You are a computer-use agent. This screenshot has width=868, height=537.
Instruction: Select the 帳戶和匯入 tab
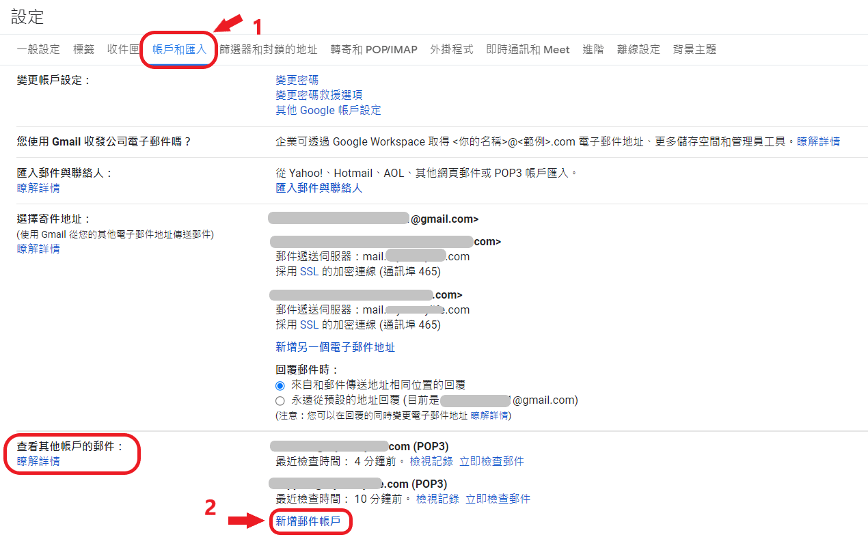(179, 49)
